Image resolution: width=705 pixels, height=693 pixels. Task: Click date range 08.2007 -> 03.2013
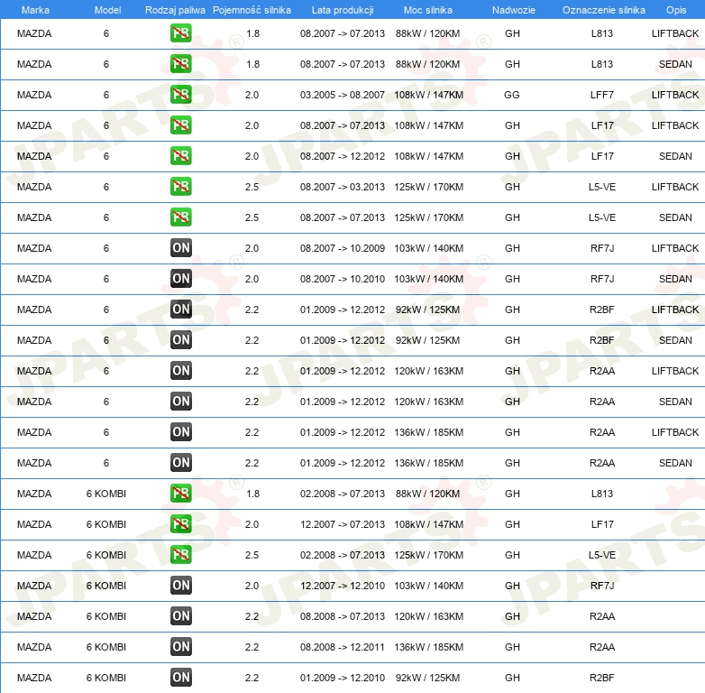click(343, 187)
